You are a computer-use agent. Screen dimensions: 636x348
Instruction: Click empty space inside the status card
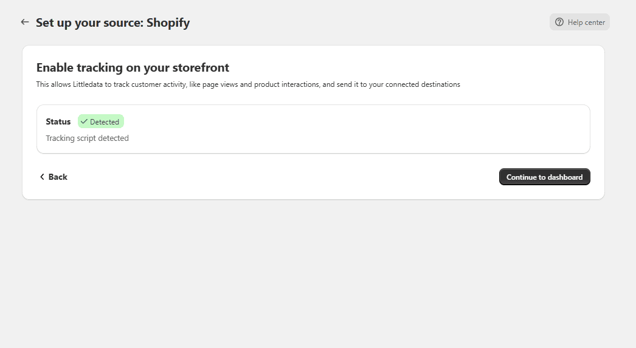click(x=357, y=129)
